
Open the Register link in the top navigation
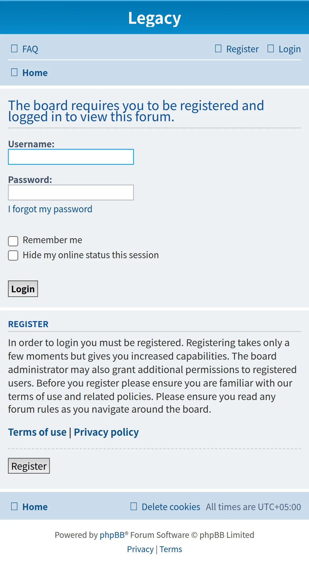[242, 49]
